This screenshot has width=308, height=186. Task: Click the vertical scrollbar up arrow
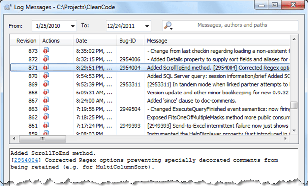pos(294,39)
